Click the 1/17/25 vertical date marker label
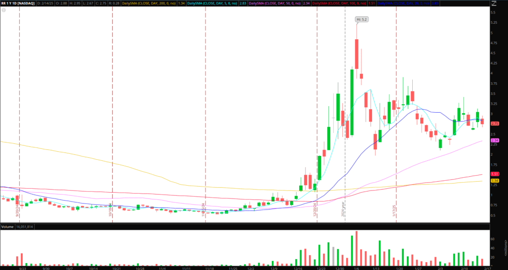The height and width of the screenshot is (270, 508). [x=394, y=210]
